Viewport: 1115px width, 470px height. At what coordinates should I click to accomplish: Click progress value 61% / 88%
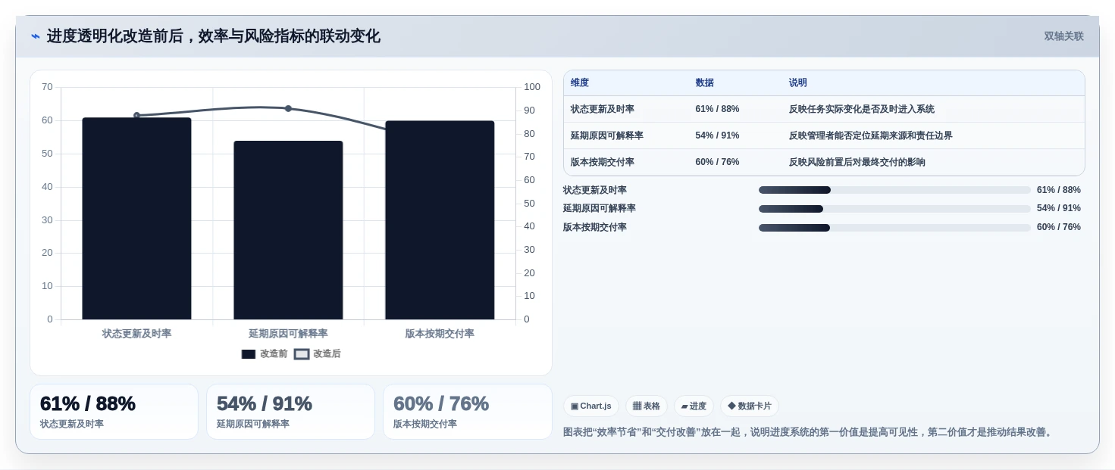click(x=1059, y=190)
